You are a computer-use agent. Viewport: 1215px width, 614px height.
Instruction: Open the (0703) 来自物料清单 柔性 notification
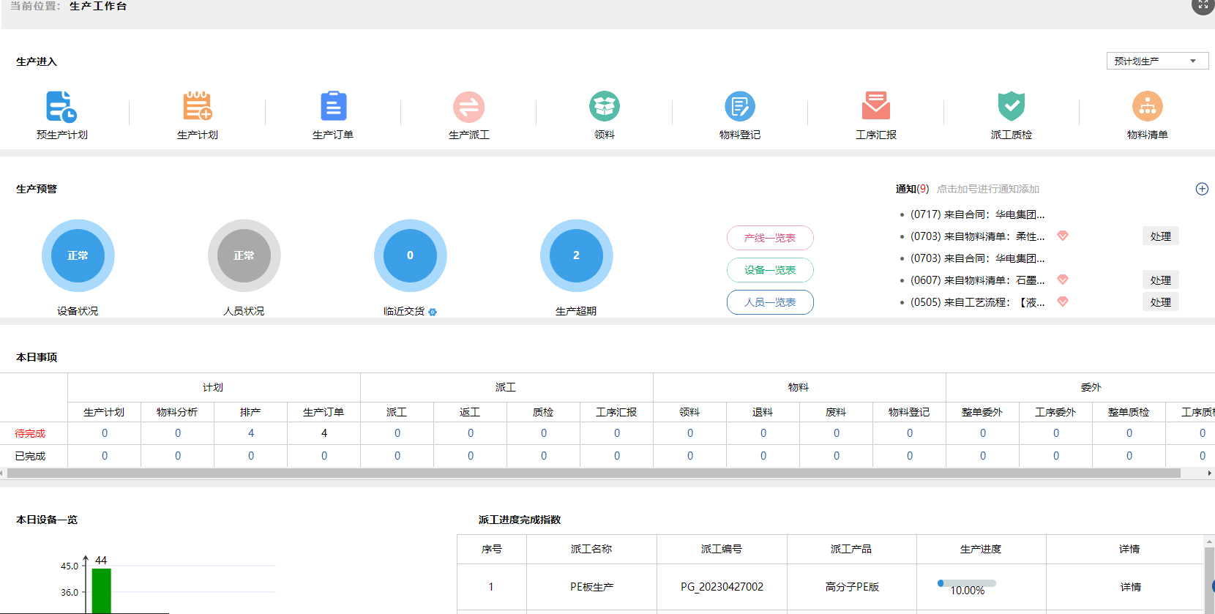point(977,236)
